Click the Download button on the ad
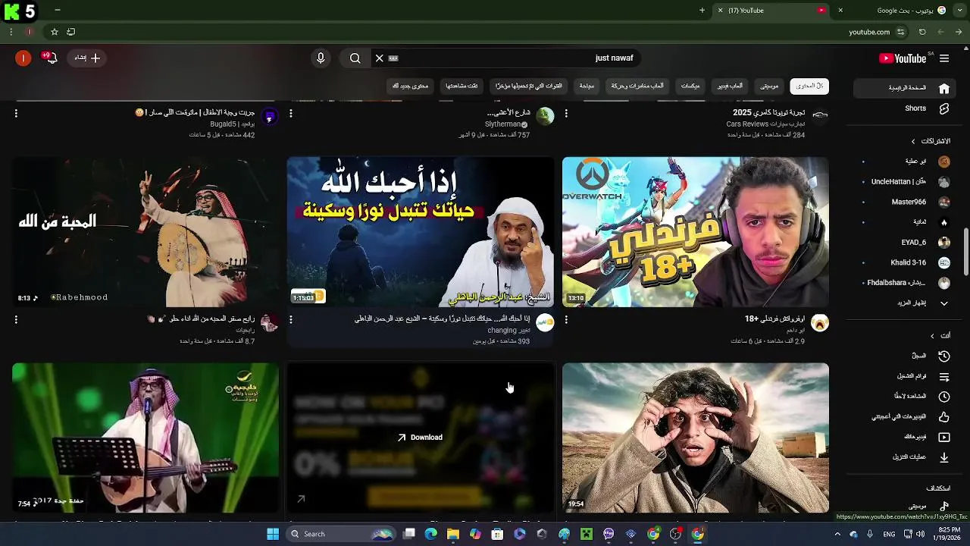 (x=420, y=438)
